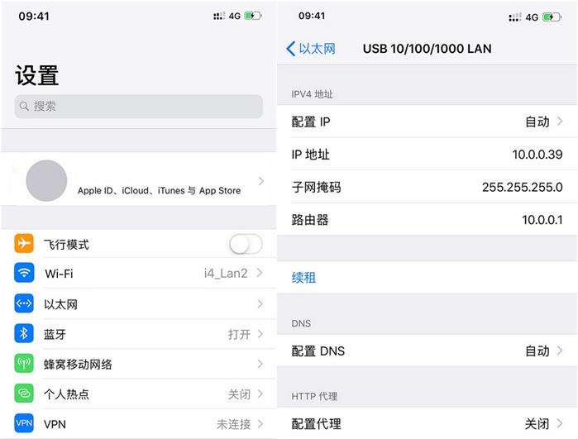
Task: Select the VPN row label
Action: pos(55,424)
